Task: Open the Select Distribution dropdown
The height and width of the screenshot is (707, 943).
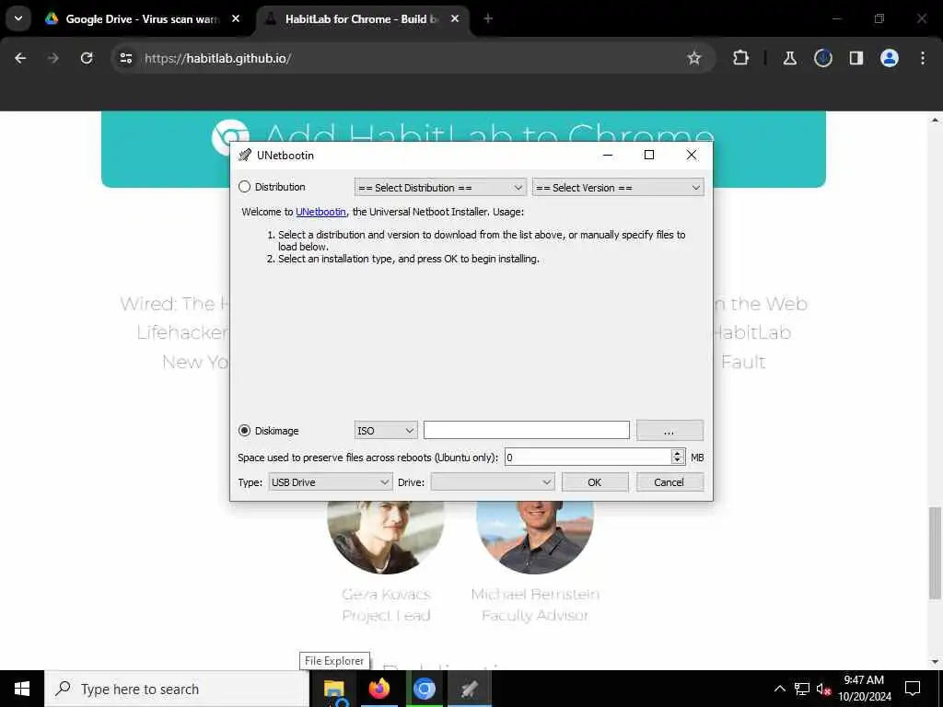Action: 440,188
